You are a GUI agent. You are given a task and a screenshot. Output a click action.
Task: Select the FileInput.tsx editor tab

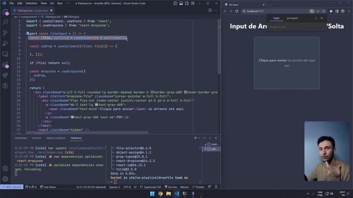(33, 10)
